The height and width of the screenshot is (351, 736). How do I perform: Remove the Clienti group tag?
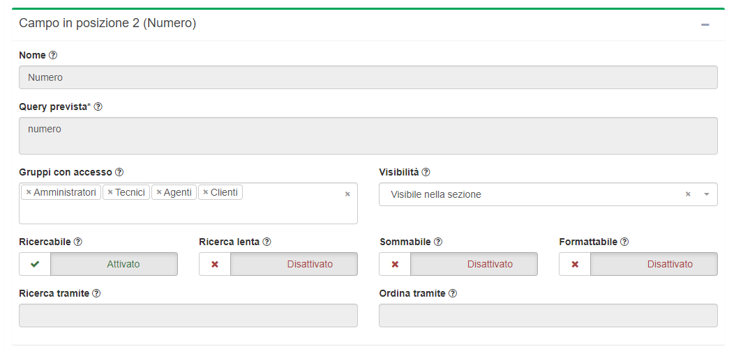[x=206, y=192]
